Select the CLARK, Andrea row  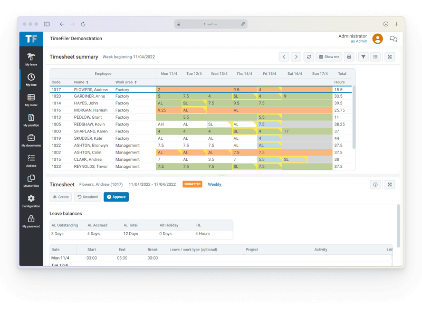coord(201,159)
